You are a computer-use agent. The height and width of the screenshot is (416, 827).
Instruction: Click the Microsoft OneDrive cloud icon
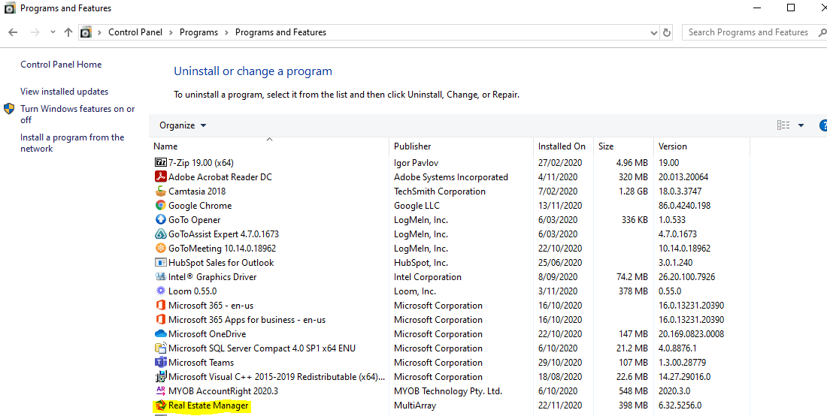[x=160, y=334]
